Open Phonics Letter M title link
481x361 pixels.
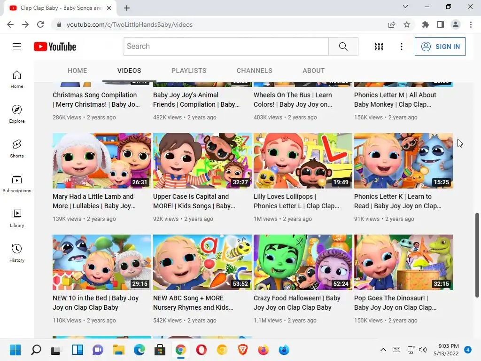(x=395, y=100)
